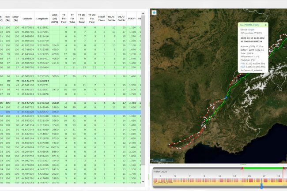
Task: Click the blue position marker on the timeline
Action: pos(261,186)
